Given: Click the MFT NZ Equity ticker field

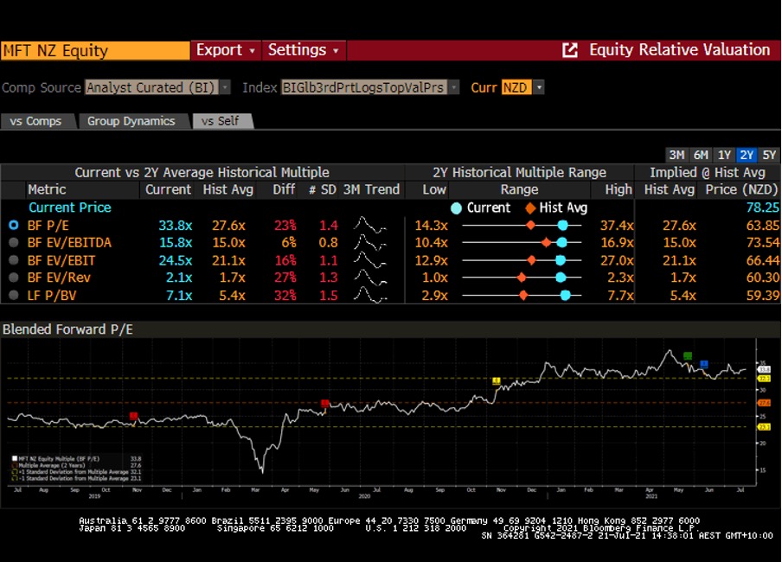Looking at the screenshot, I should tap(94, 50).
